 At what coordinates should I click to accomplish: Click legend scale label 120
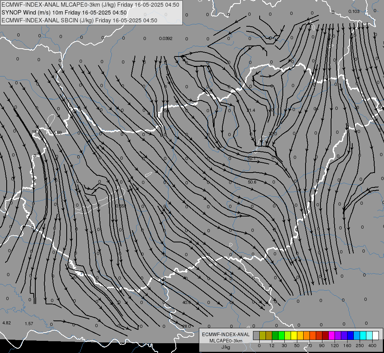335,346
